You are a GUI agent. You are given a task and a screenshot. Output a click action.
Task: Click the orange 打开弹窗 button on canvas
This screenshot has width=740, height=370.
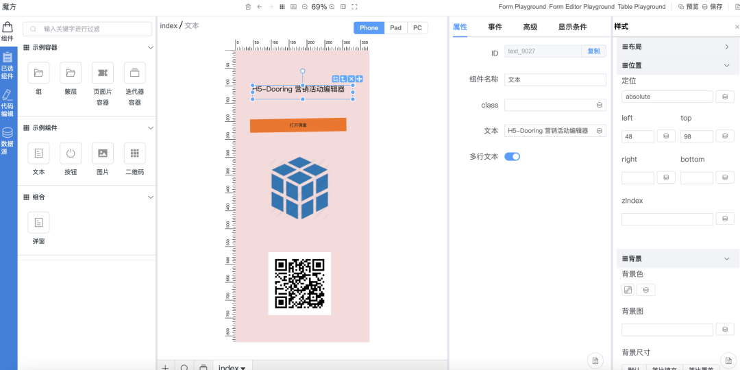point(298,125)
